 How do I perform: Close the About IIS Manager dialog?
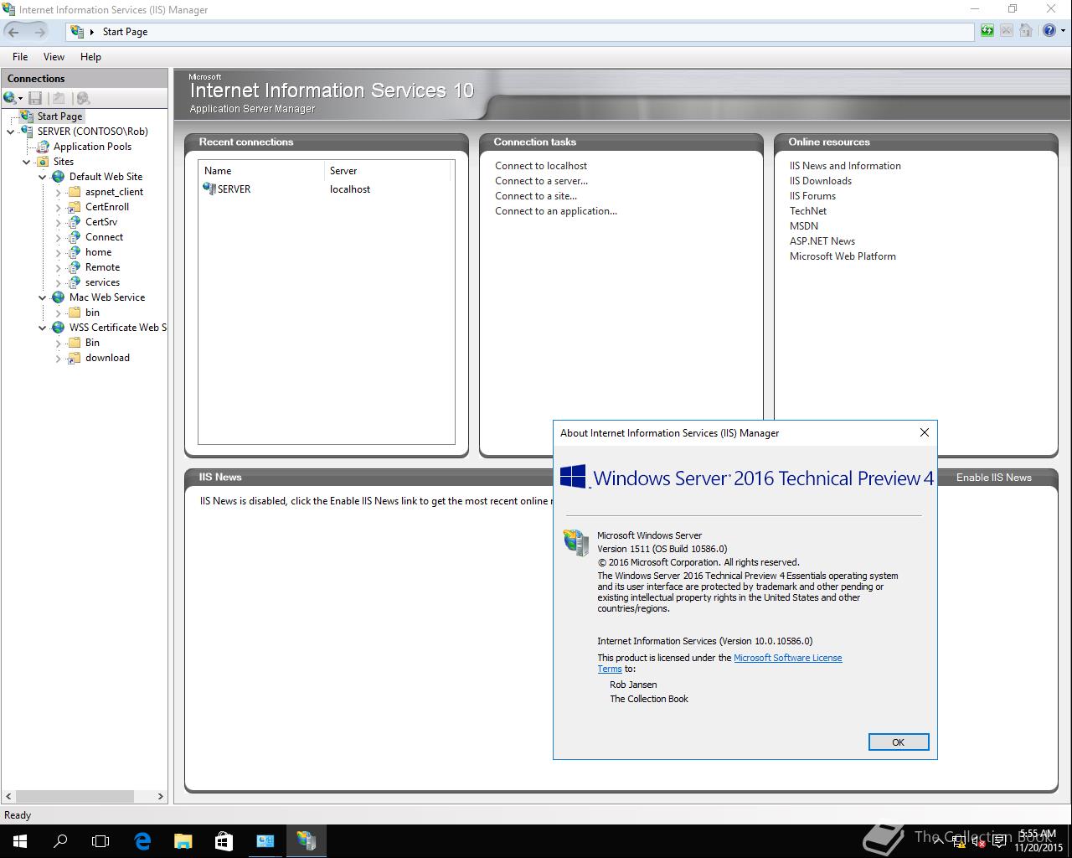(924, 433)
